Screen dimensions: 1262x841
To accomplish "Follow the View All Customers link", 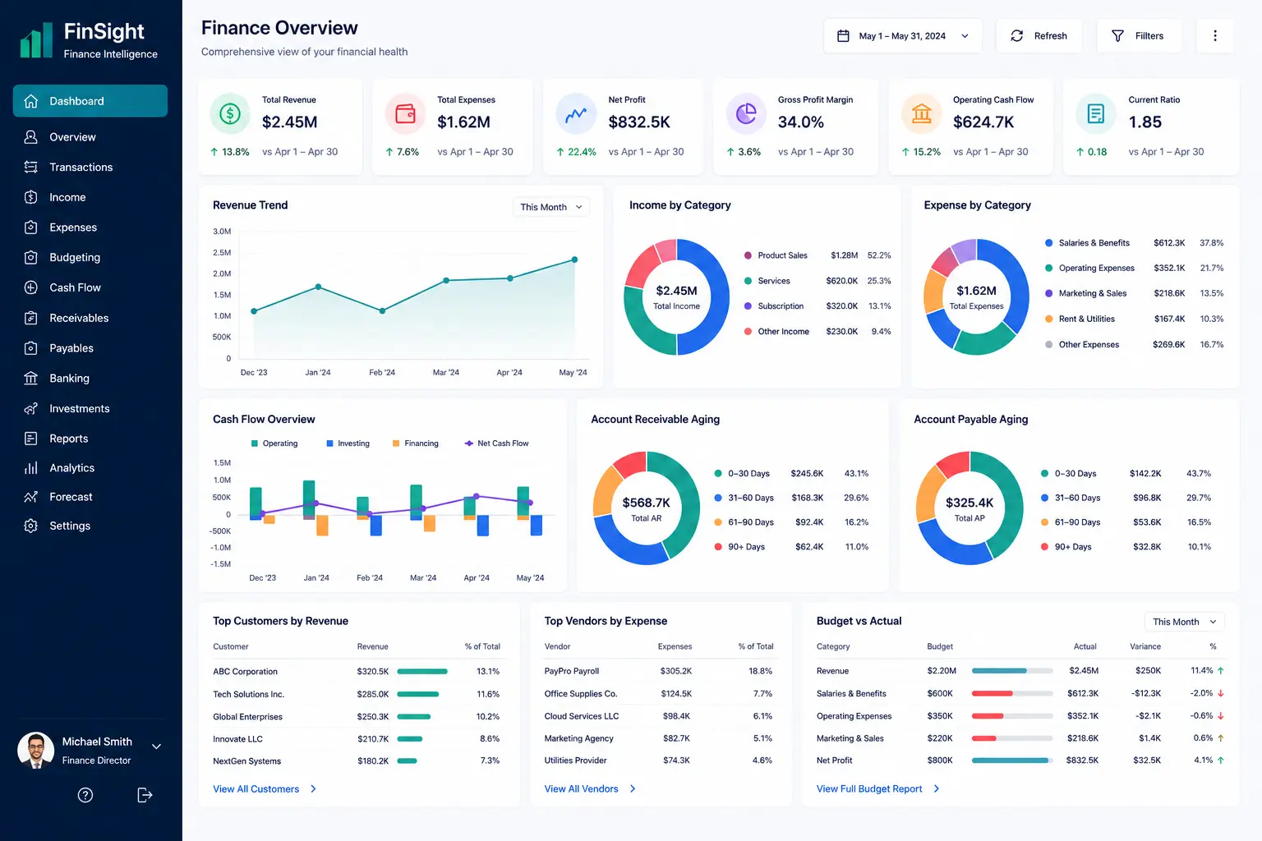I will point(265,789).
